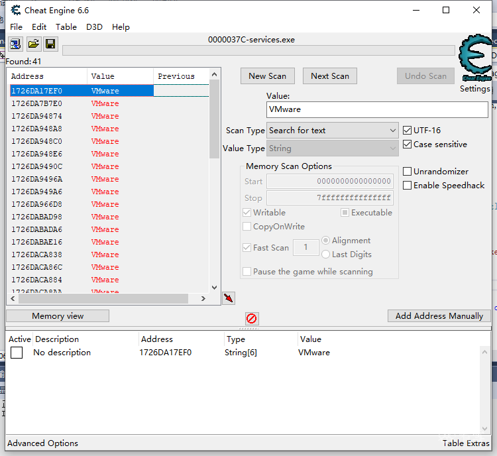This screenshot has height=456, width=497.
Task: Click the save floppy disk icon
Action: click(x=50, y=44)
